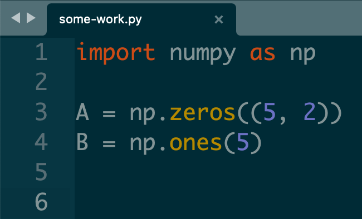Screen dimensions: 362x219
Task: Click line number 1 in gutter
Action: tap(42, 52)
